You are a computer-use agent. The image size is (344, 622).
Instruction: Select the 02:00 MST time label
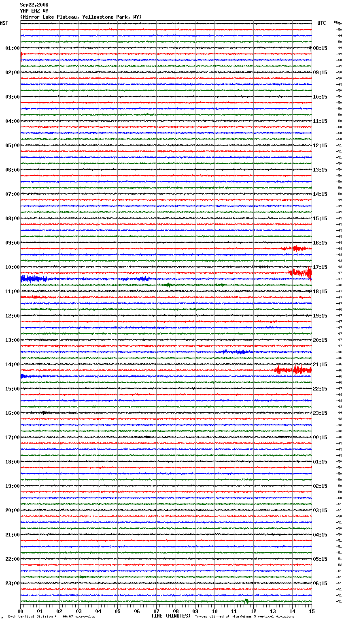13,73
